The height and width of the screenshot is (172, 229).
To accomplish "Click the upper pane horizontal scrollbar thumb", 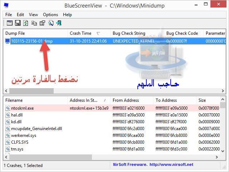I will tap(31, 91).
